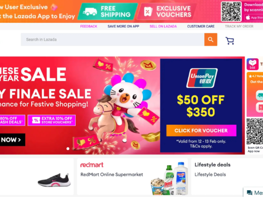The image size is (263, 197).
Task: Click the UnionPay logo
Action: click(202, 78)
